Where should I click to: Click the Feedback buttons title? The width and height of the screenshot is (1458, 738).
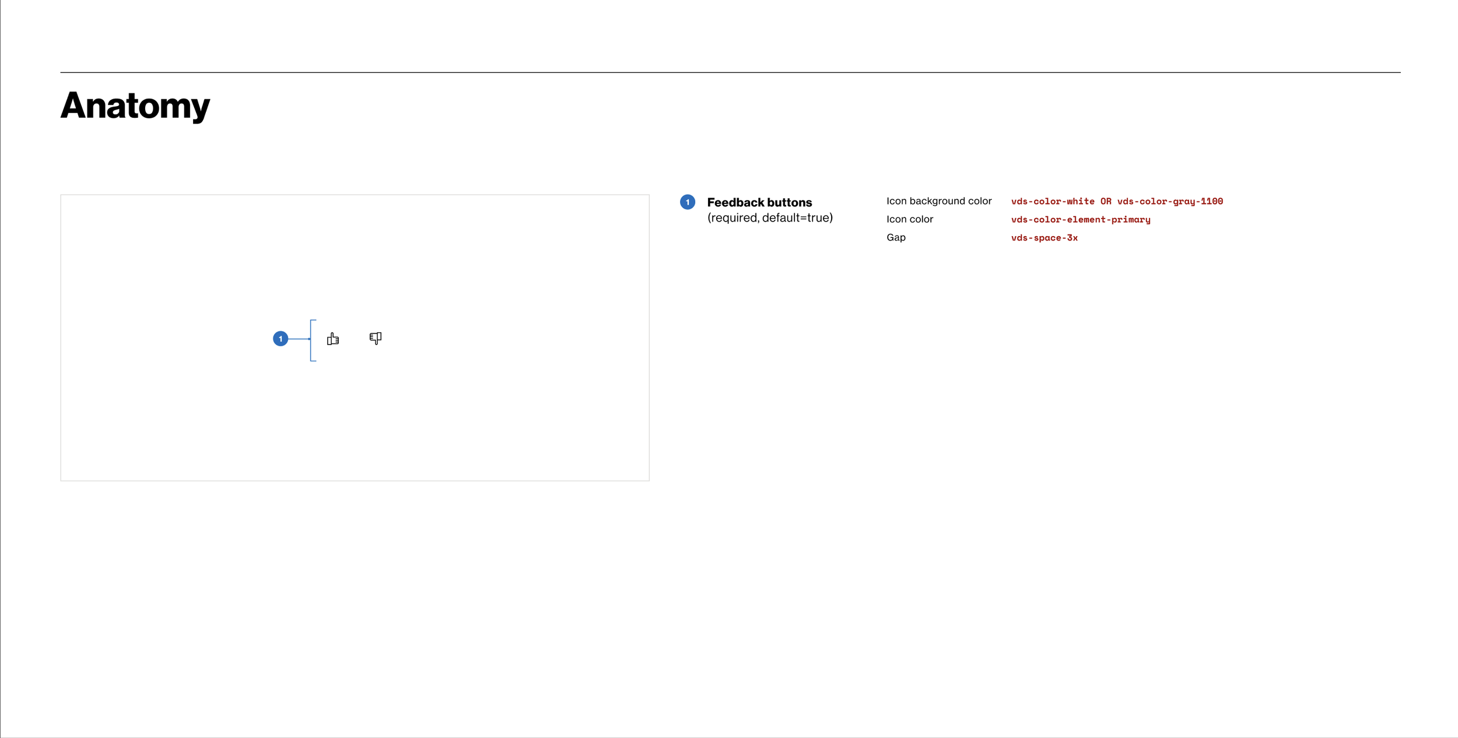coord(759,202)
